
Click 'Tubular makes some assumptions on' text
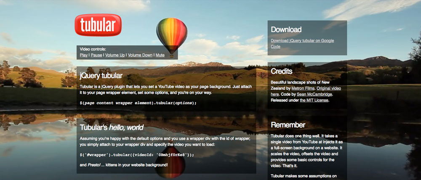pos(304,176)
